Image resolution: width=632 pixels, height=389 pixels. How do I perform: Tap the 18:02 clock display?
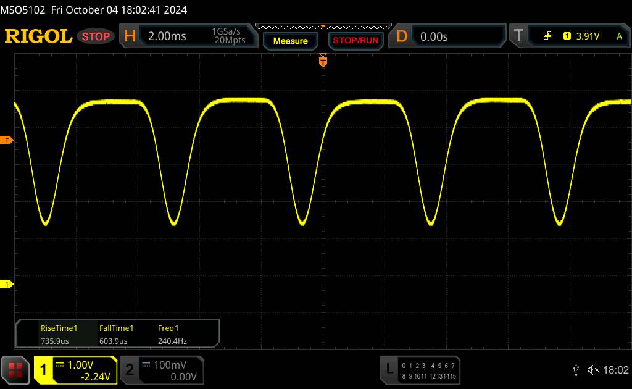pos(615,370)
